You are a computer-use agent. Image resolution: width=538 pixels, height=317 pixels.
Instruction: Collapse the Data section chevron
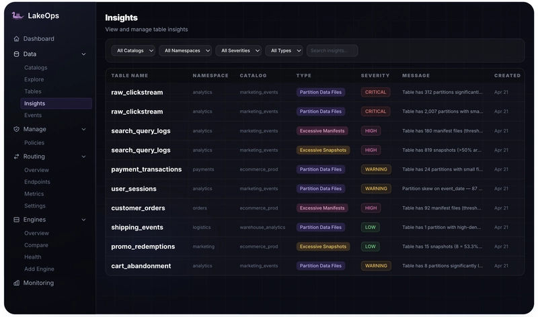click(x=83, y=54)
